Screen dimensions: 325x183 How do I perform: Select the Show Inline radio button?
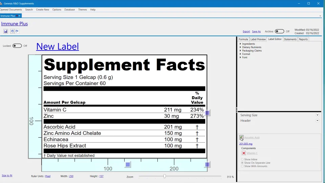click(242, 159)
